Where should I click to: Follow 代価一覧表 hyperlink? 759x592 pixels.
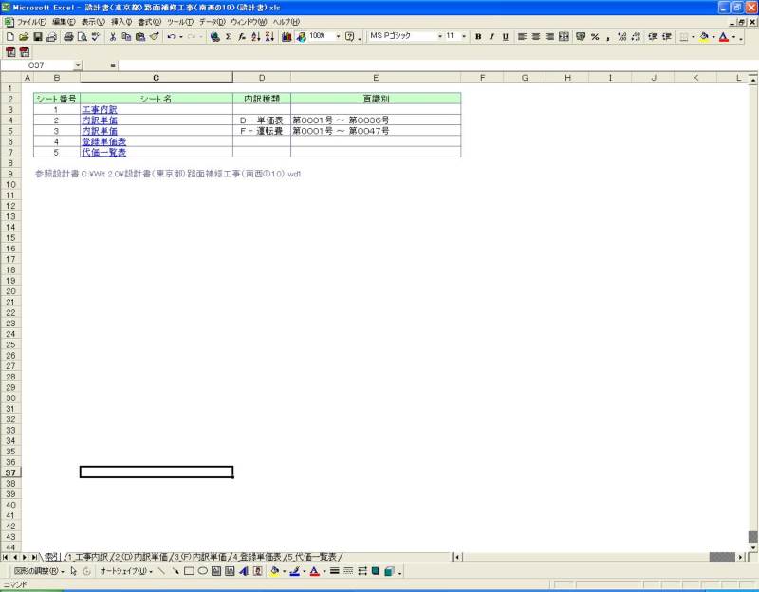pos(103,153)
